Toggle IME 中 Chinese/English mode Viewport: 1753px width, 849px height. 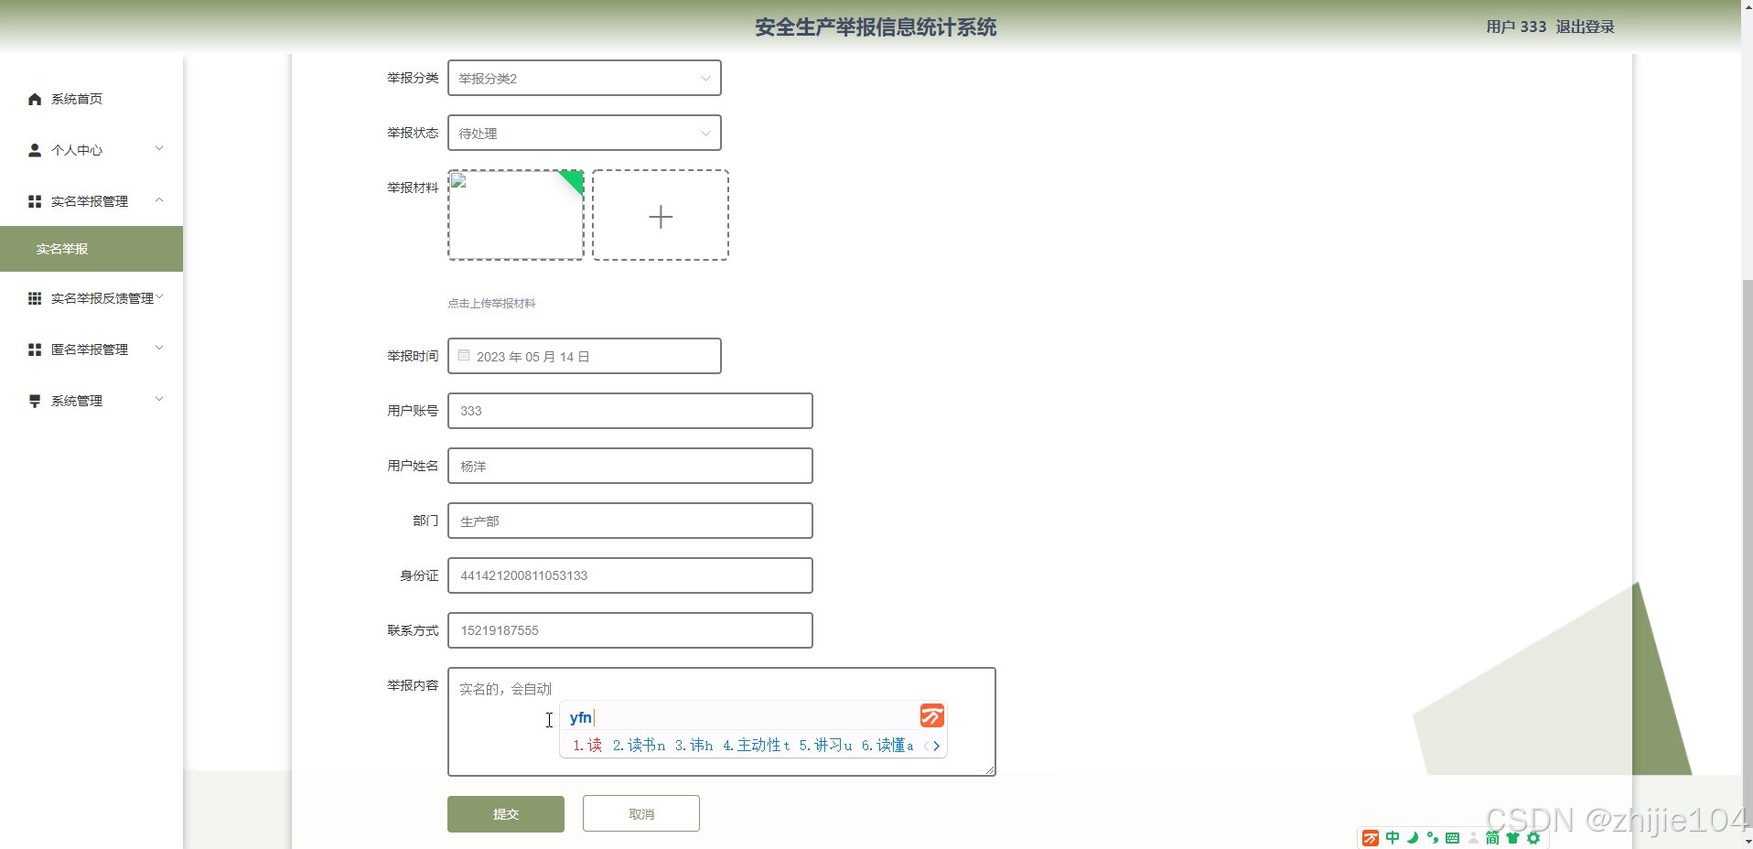pyautogui.click(x=1393, y=838)
